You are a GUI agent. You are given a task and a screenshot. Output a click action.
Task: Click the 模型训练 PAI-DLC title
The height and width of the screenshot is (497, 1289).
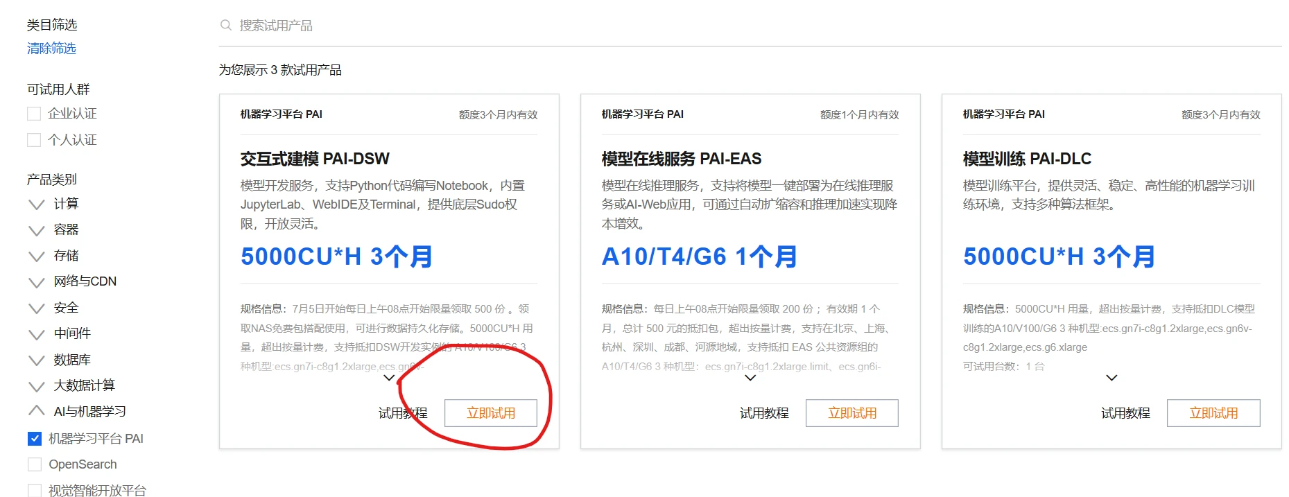(x=1027, y=159)
